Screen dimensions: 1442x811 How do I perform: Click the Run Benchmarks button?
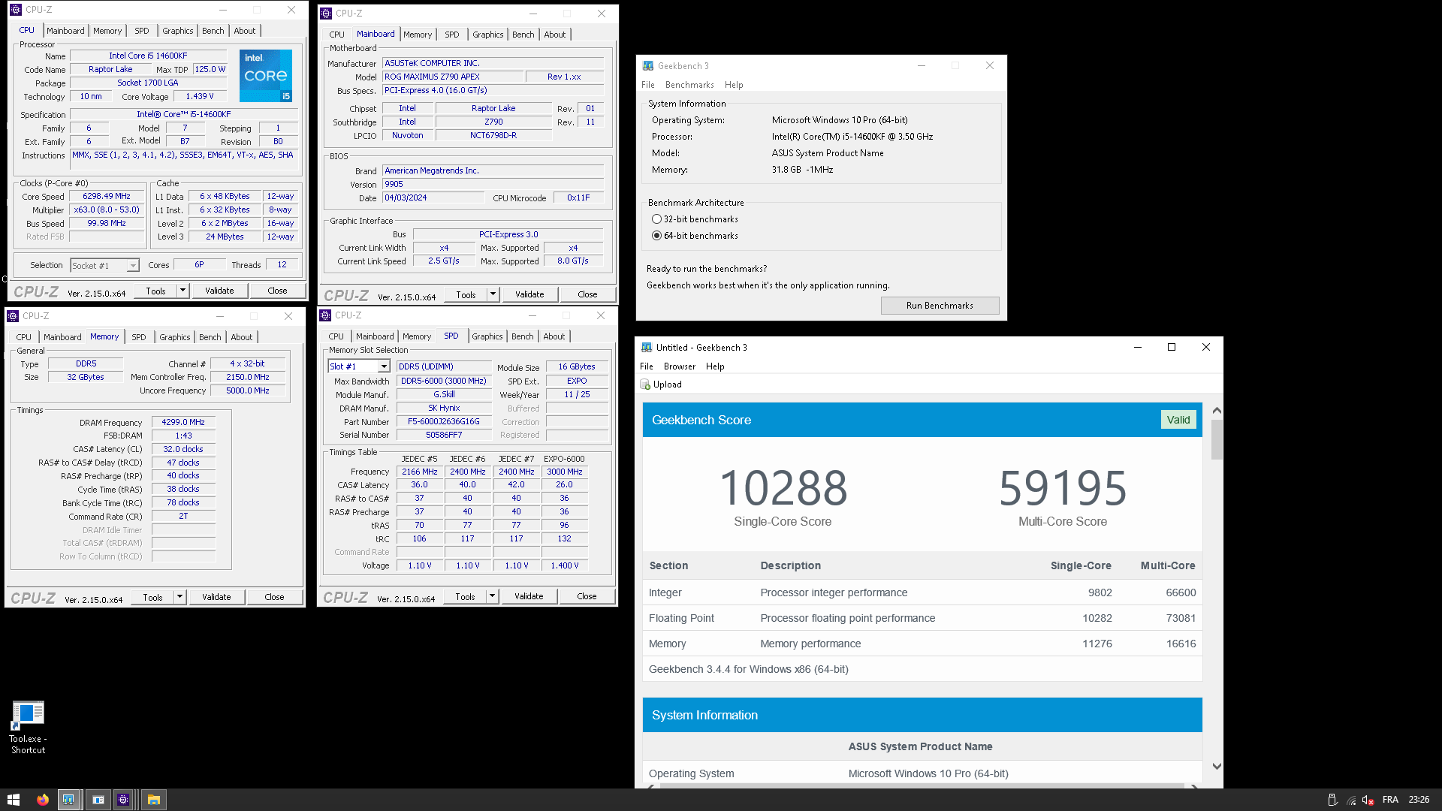pyautogui.click(x=940, y=306)
